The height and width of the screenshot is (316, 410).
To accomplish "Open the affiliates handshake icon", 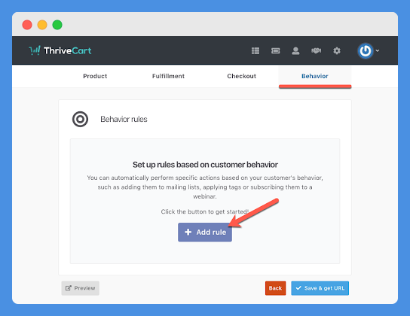I will coord(316,50).
